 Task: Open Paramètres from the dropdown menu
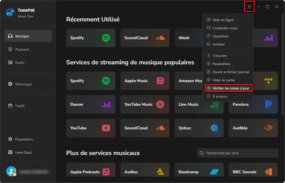pos(228,64)
